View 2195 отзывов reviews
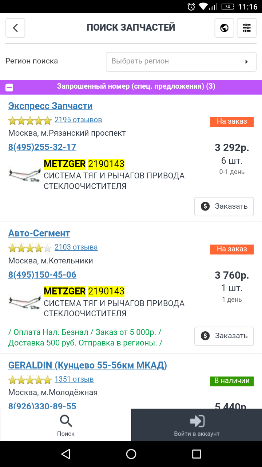262x467 pixels. pyautogui.click(x=78, y=120)
